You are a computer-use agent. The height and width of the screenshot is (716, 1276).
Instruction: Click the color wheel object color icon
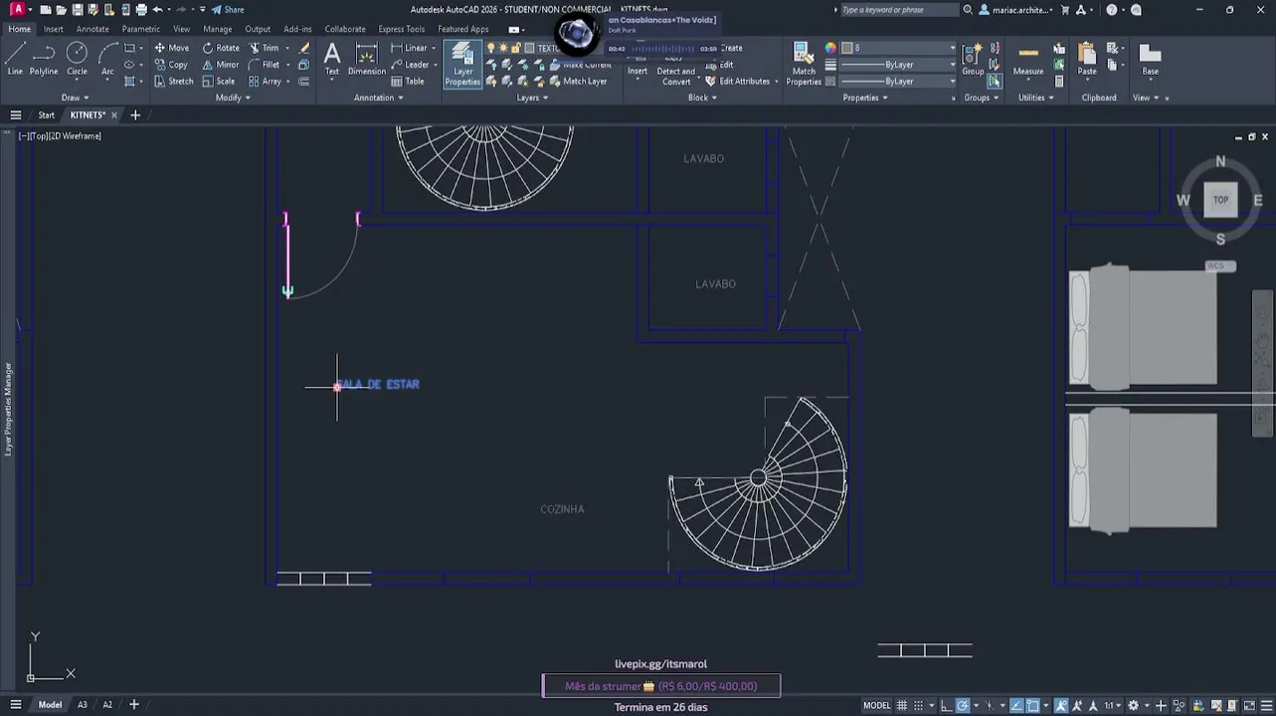[830, 48]
